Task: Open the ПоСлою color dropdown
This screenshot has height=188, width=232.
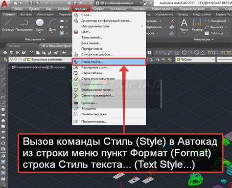Action: tap(195, 60)
